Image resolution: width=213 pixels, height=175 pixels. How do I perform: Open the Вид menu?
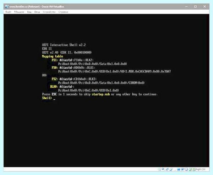tap(29, 12)
